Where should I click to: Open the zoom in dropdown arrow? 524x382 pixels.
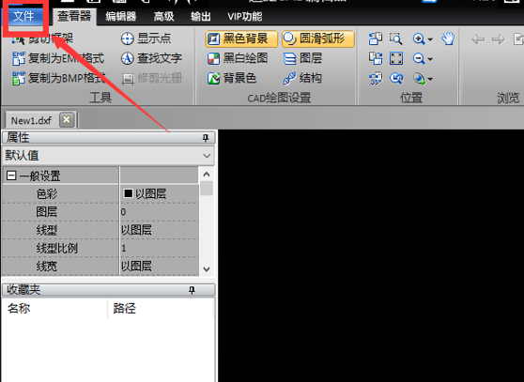coord(430,39)
